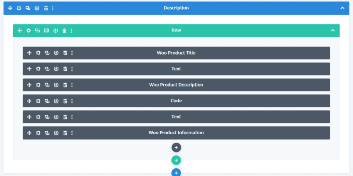Screen dimensions: 353x176
Task: Add new module with gray plus button
Action: coord(176,147)
